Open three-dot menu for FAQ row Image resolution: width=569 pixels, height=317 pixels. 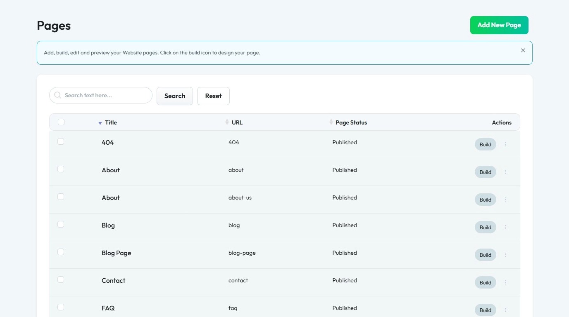coord(506,310)
